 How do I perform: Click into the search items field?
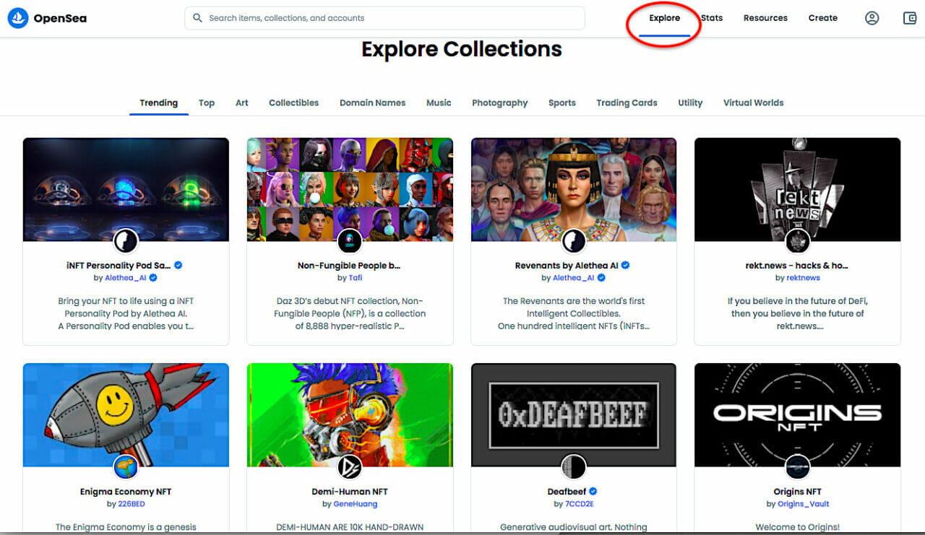384,17
